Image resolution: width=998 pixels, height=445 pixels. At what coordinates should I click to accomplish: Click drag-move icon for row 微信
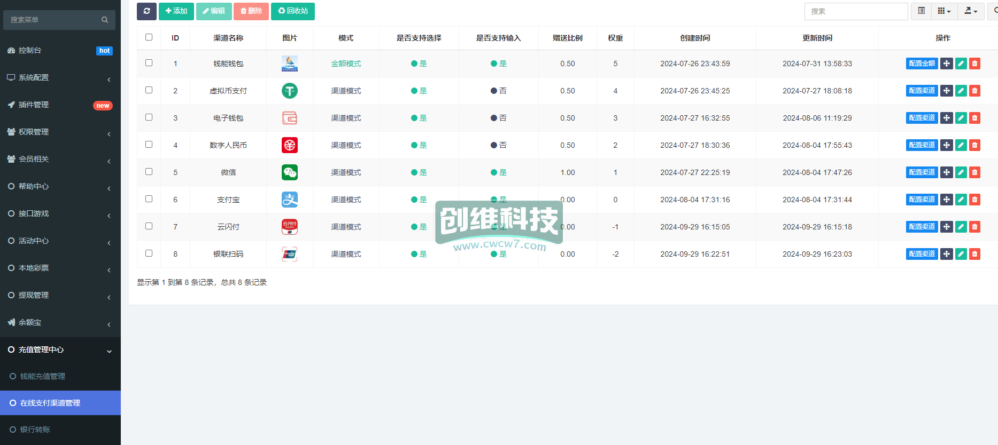946,172
